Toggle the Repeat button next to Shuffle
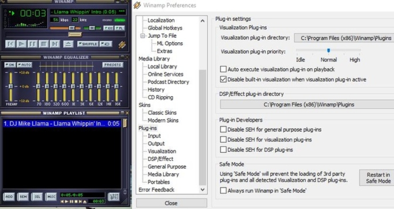The image size is (394, 209). 106,44
